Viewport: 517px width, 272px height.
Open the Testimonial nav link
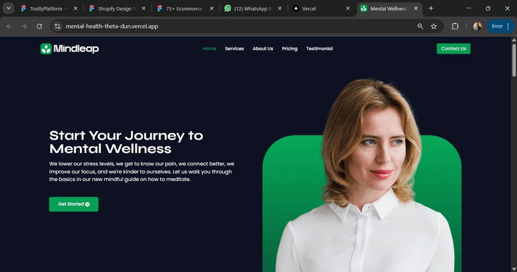320,49
